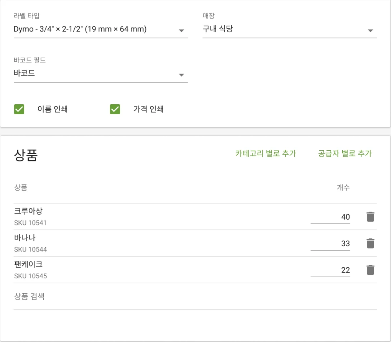
Task: Uncheck the 가격 인쇄 checkbox
Action: (115, 109)
